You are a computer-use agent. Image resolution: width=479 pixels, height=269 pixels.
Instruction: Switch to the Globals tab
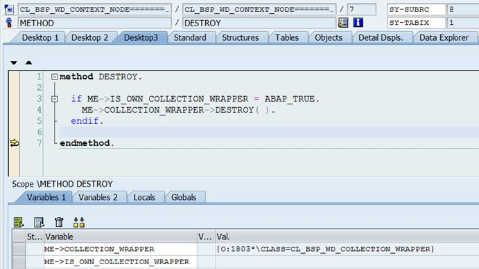click(x=184, y=197)
